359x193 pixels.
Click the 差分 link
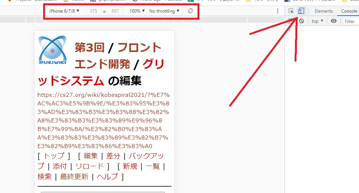click(x=113, y=156)
